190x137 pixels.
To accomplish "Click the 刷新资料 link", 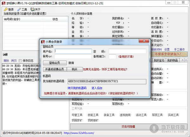I will click(156, 49).
